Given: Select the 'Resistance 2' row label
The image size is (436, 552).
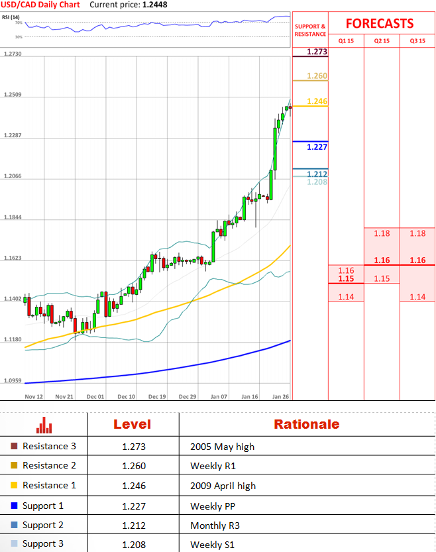Looking at the screenshot, I should point(49,465).
